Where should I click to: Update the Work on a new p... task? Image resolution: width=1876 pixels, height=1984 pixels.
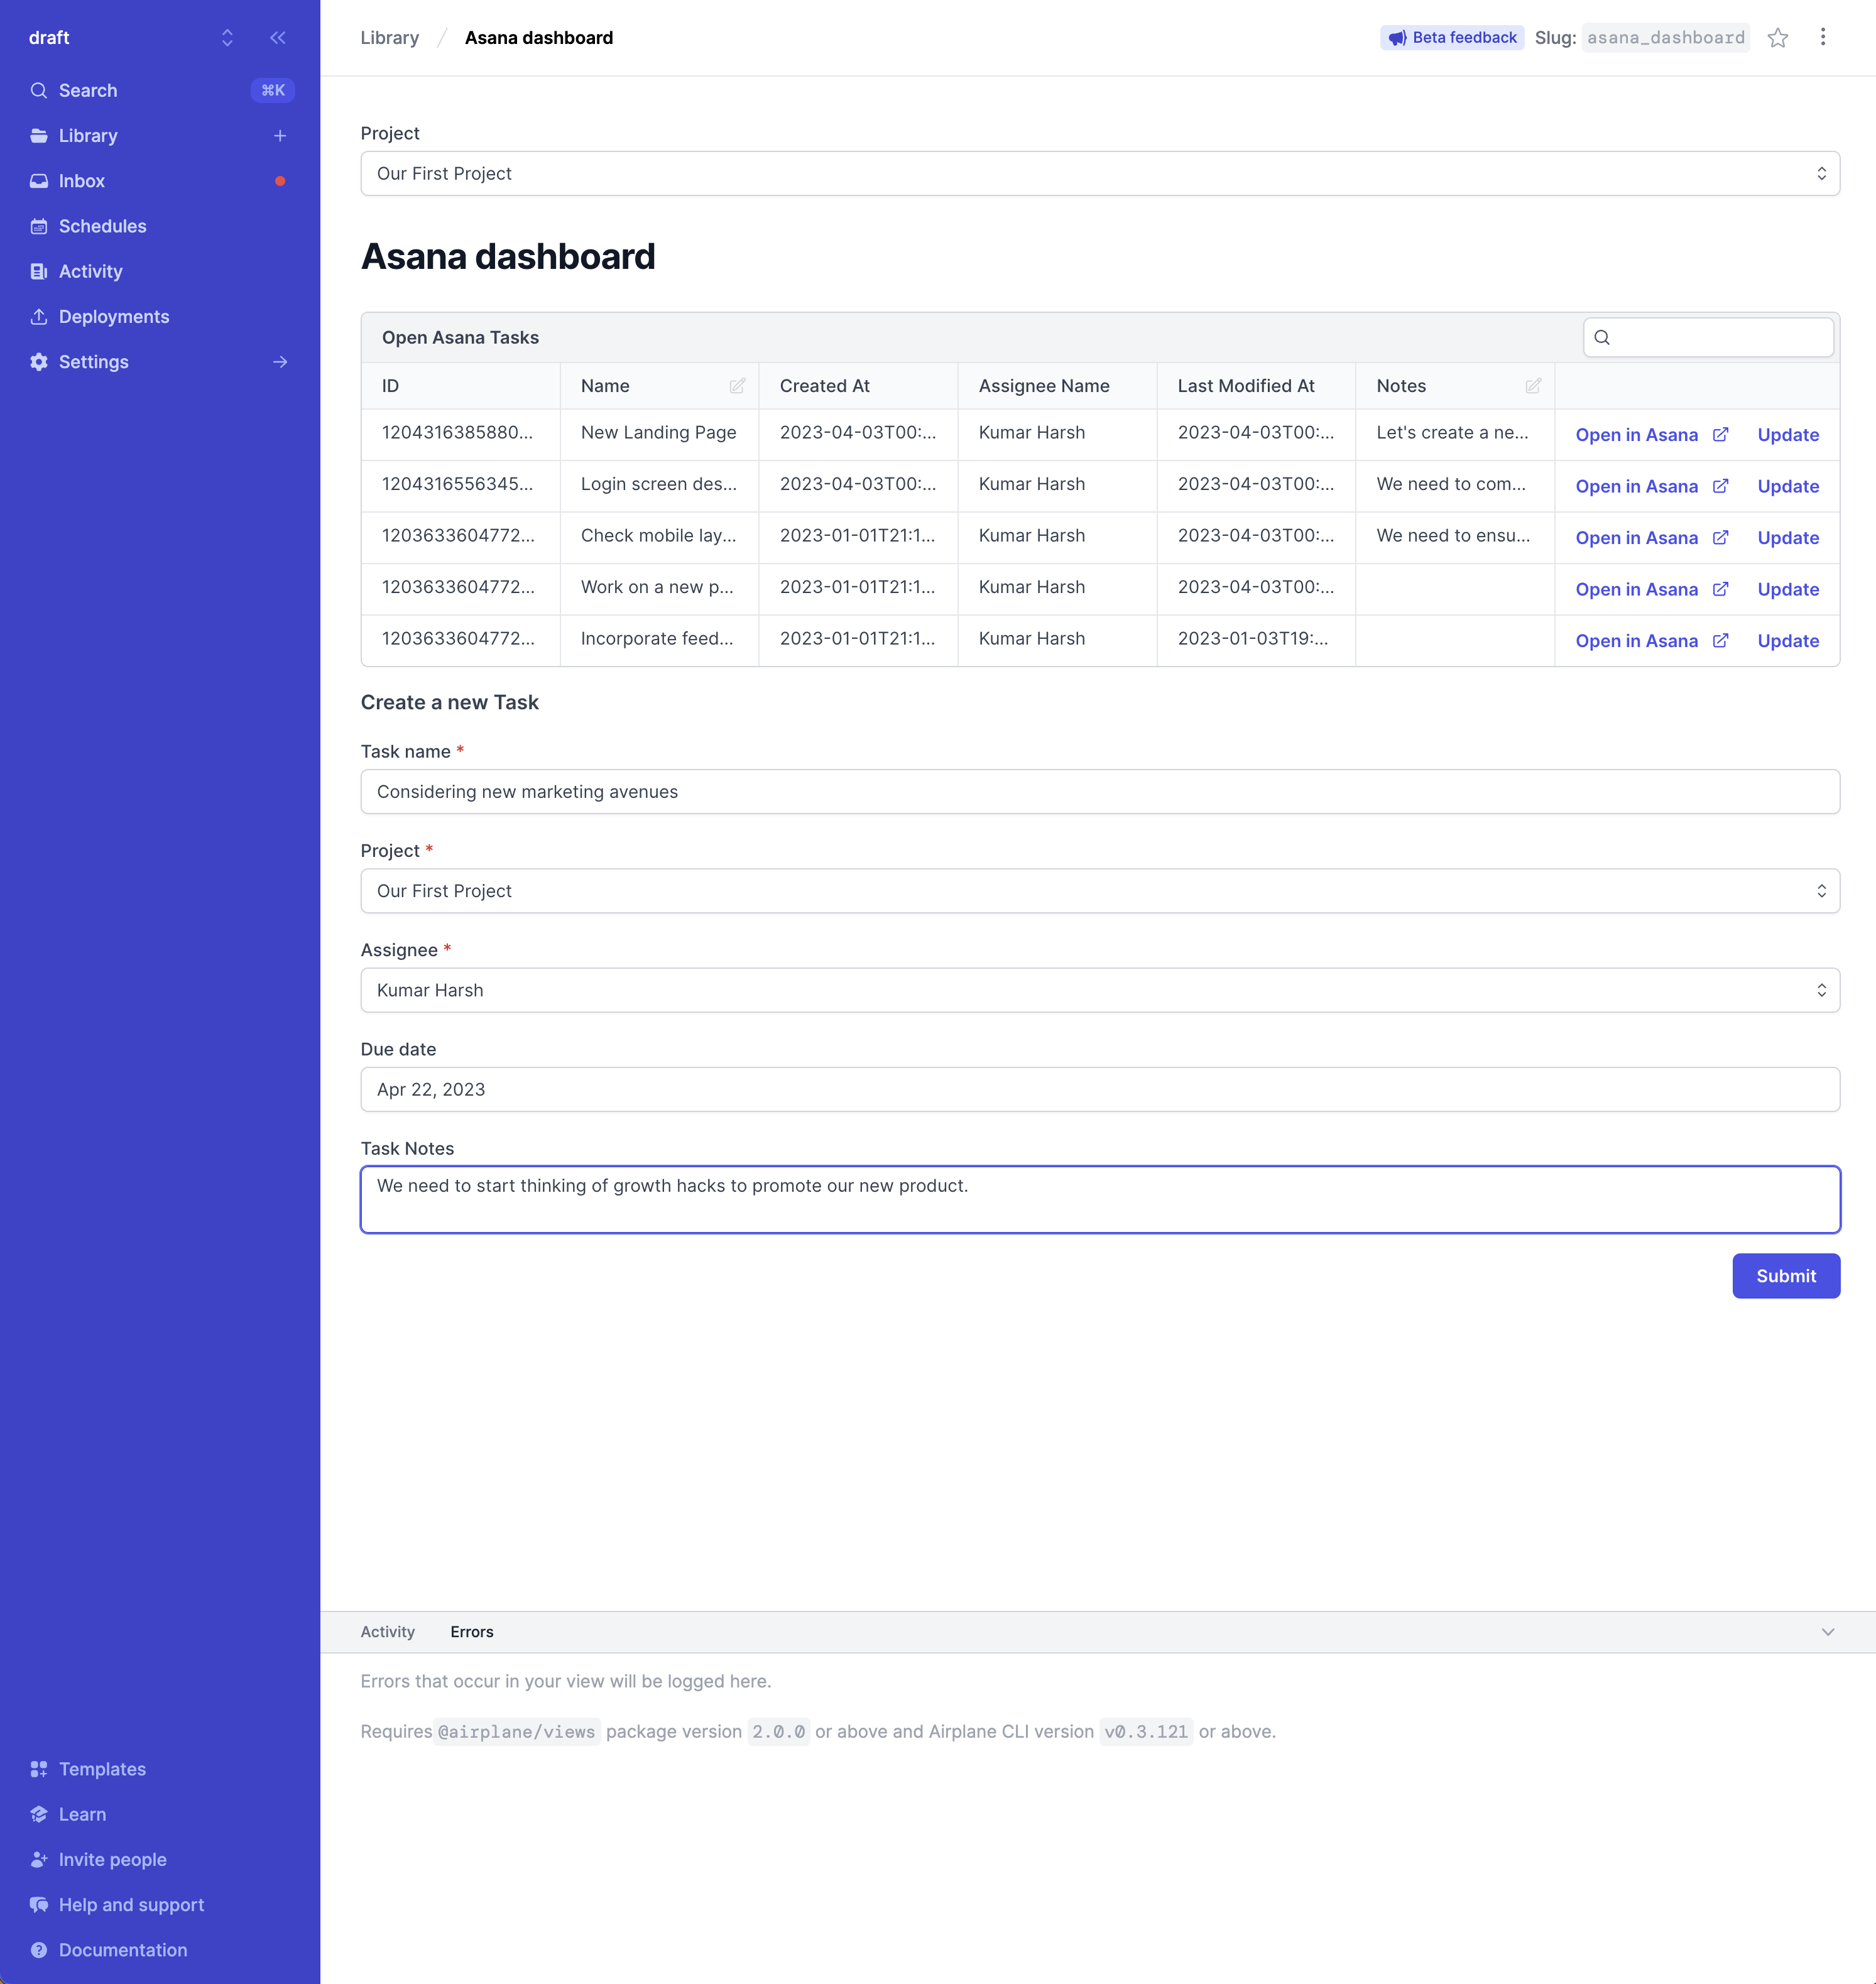[1788, 590]
